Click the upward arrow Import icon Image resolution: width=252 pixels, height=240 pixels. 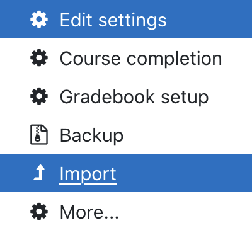tap(39, 173)
